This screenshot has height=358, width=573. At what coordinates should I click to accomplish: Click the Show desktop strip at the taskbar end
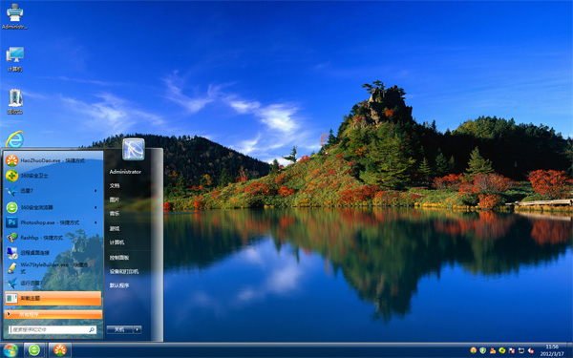point(570,350)
